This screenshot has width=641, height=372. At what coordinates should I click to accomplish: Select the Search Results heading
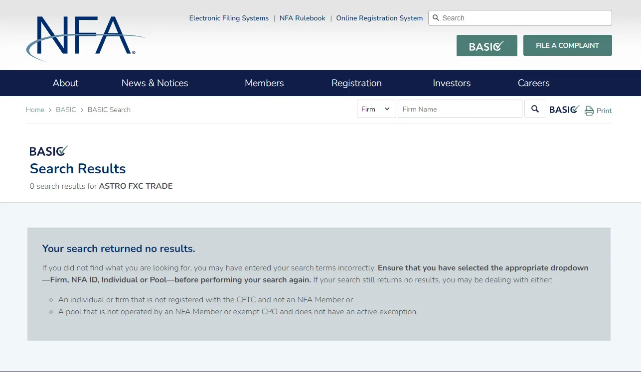pyautogui.click(x=78, y=169)
